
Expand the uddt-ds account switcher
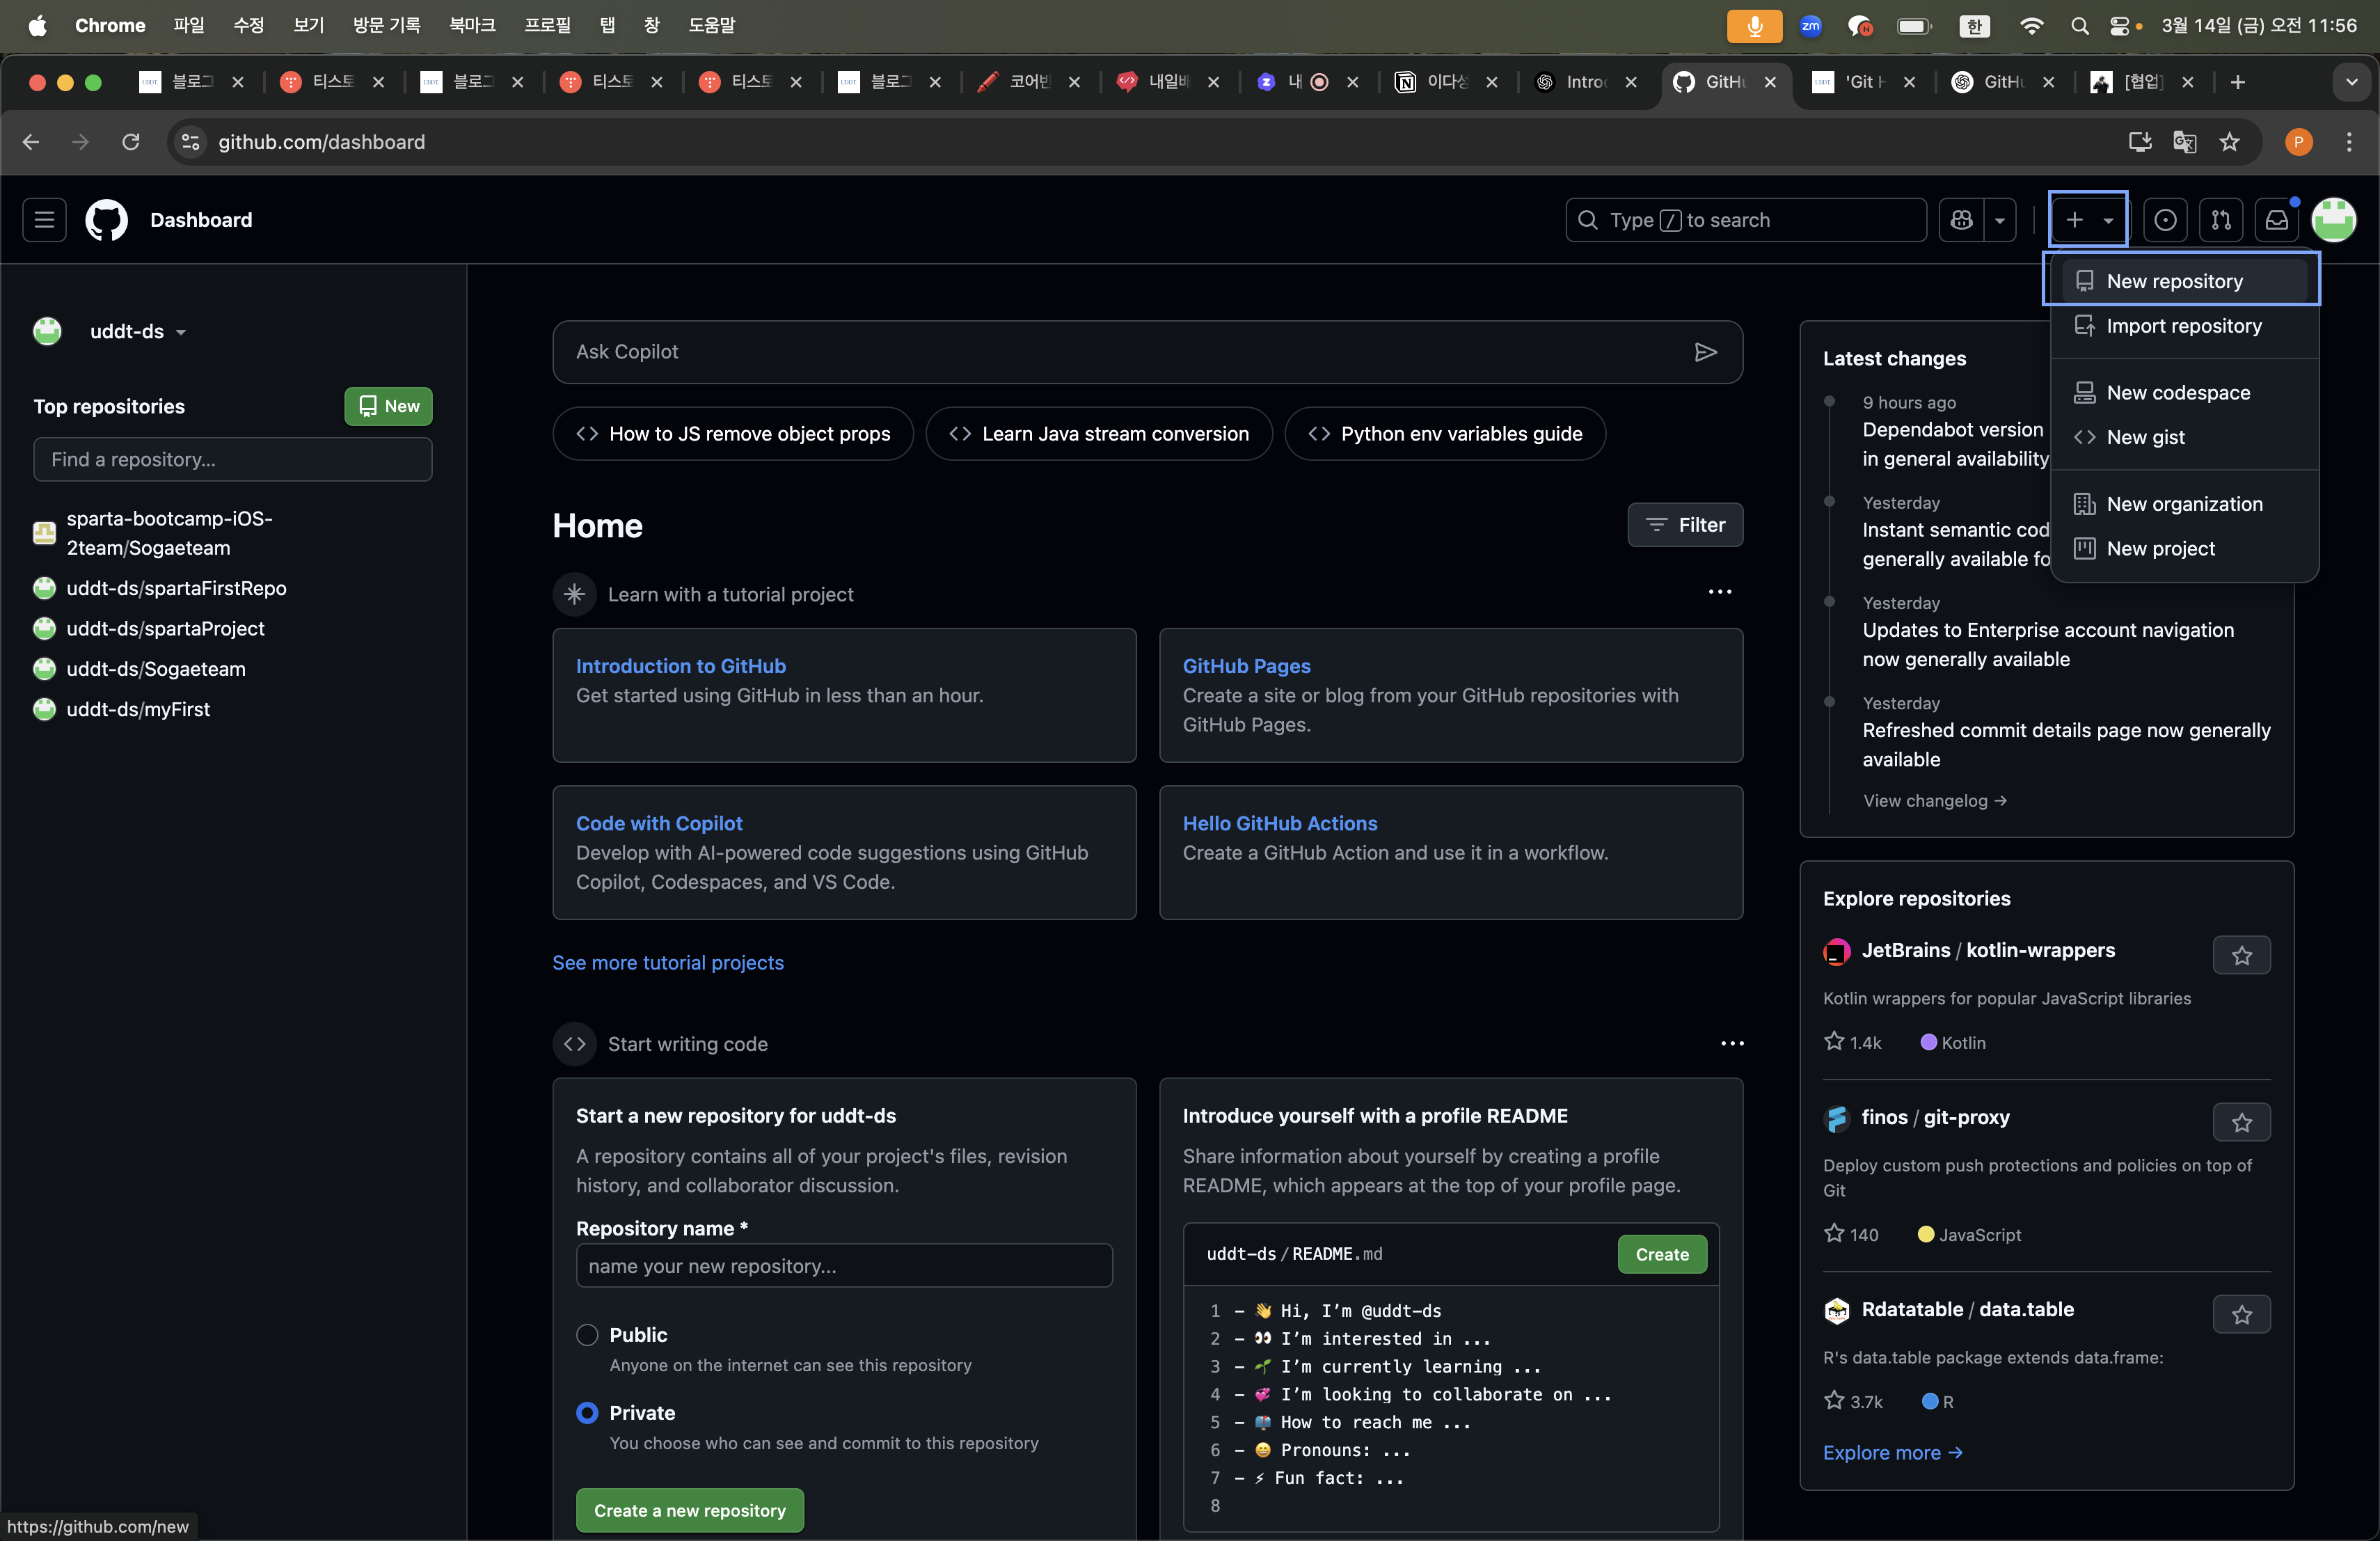tap(137, 332)
